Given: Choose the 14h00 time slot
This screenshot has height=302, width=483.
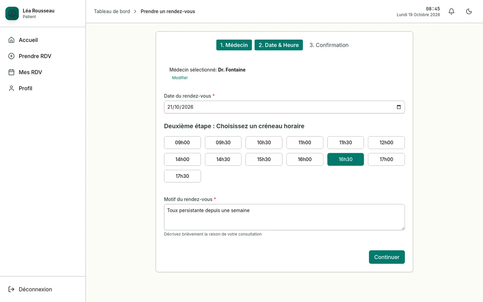Looking at the screenshot, I should [182, 159].
